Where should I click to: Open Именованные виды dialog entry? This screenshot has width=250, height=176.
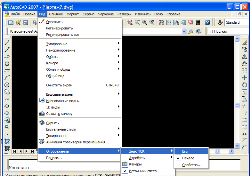pyautogui.click(x=80, y=101)
